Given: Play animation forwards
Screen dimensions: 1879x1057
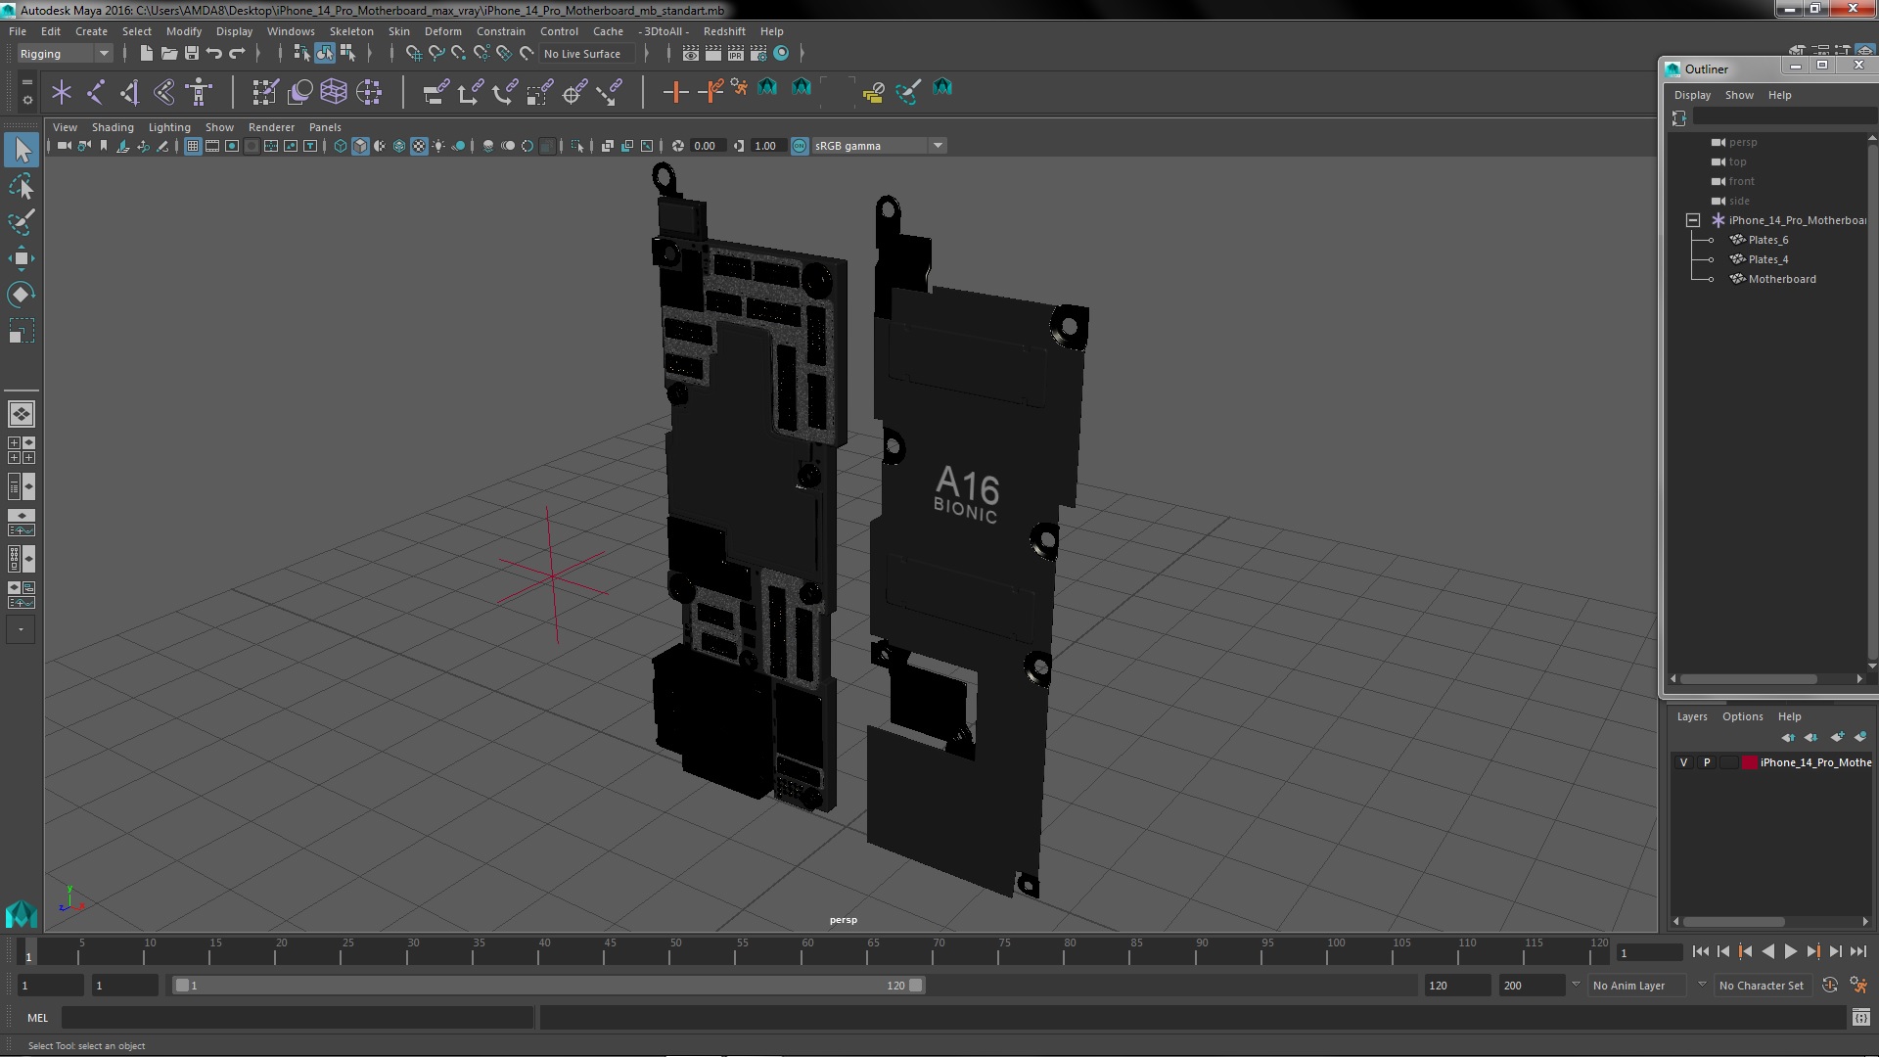Looking at the screenshot, I should [x=1790, y=951].
